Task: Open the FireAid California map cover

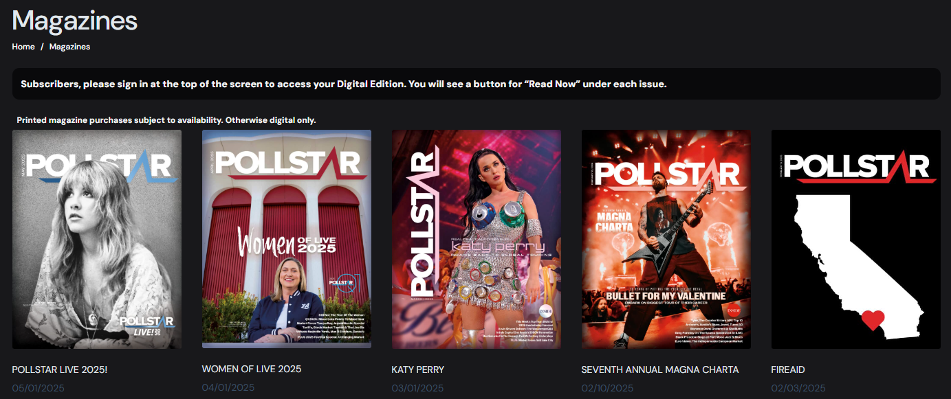Action: pyautogui.click(x=856, y=239)
